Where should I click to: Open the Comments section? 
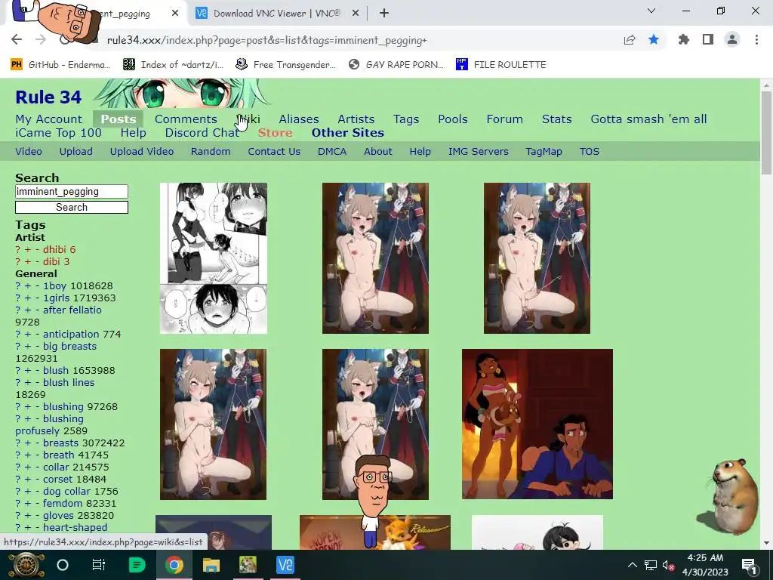[186, 119]
